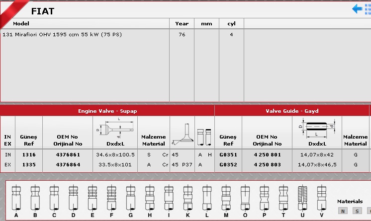Select valve stem tip type D
The width and height of the screenshot is (371, 221).
(x=73, y=200)
